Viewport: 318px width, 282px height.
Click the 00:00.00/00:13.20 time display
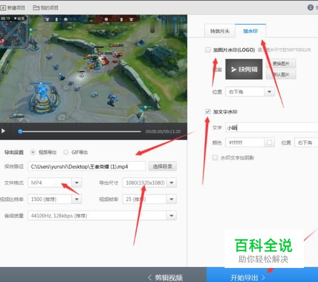point(163,131)
